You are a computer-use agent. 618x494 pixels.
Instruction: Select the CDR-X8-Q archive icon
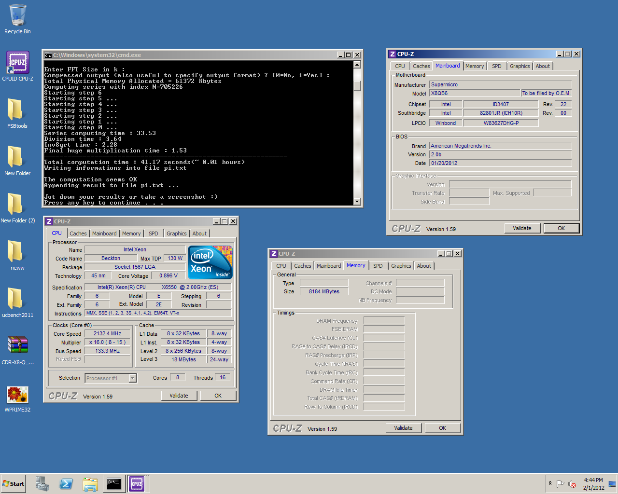pyautogui.click(x=17, y=350)
